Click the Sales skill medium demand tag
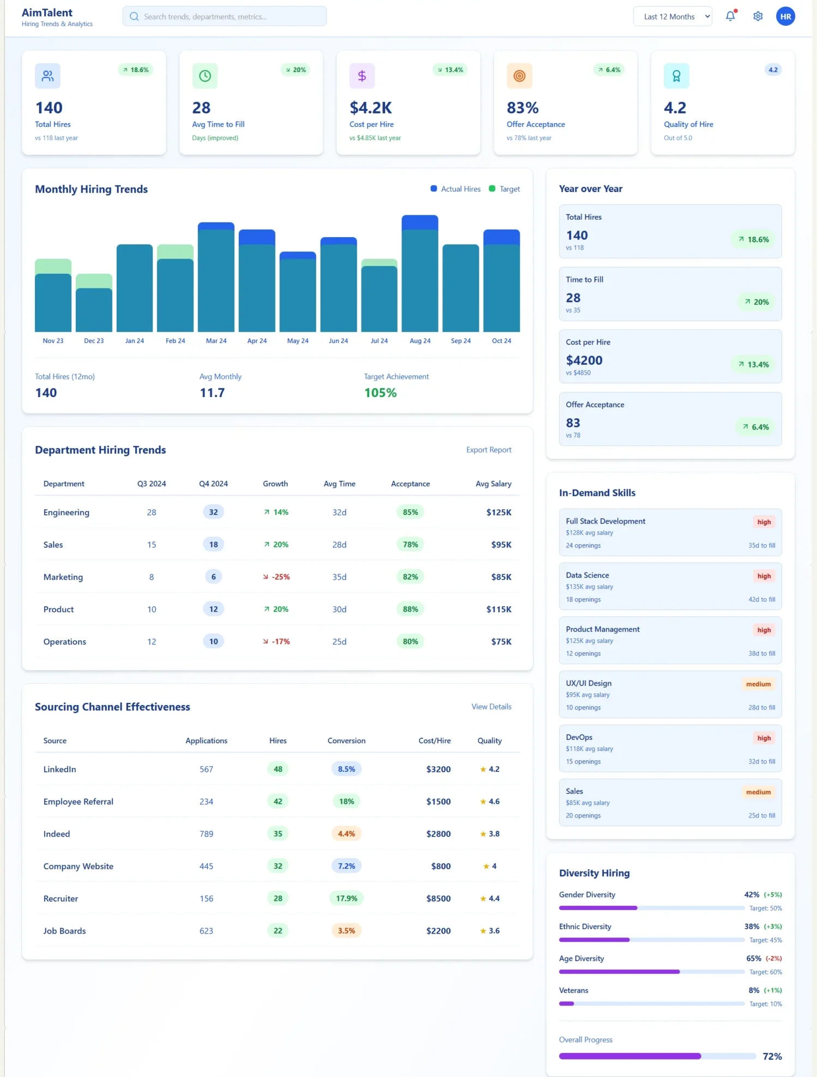 pos(758,792)
